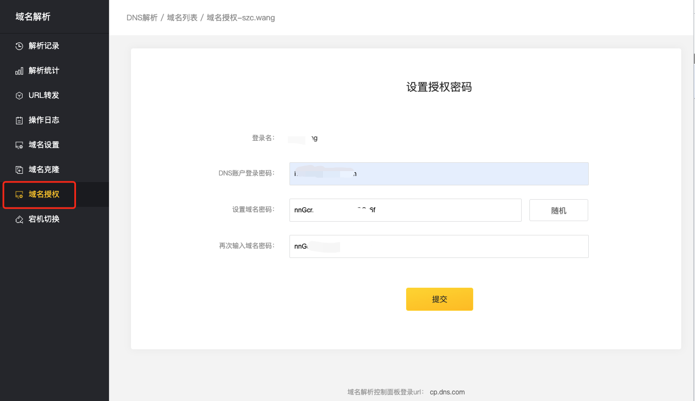Screen dimensions: 695x401
Task: Navigate to 域名列表 breadcrumb link
Action: [182, 18]
